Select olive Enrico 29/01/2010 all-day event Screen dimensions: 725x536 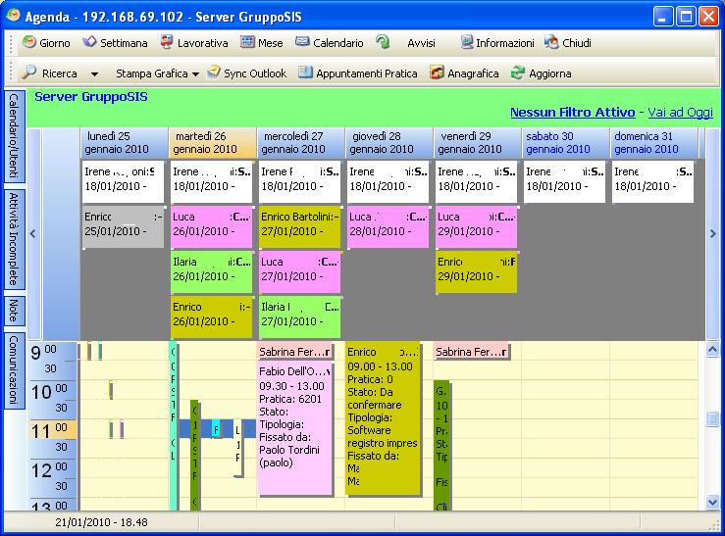(476, 271)
